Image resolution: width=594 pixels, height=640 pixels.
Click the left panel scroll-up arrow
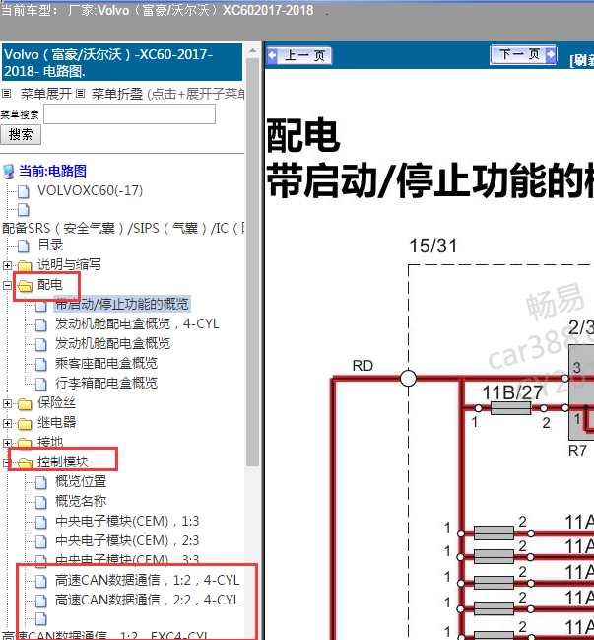[x=253, y=50]
